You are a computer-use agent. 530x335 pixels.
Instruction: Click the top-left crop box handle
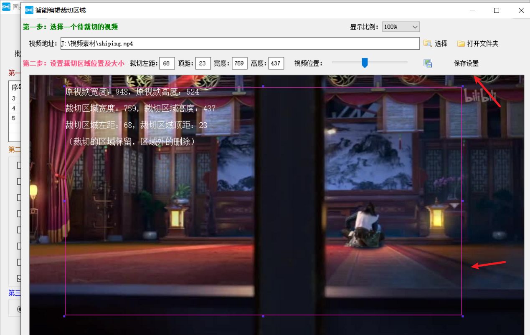[64, 86]
